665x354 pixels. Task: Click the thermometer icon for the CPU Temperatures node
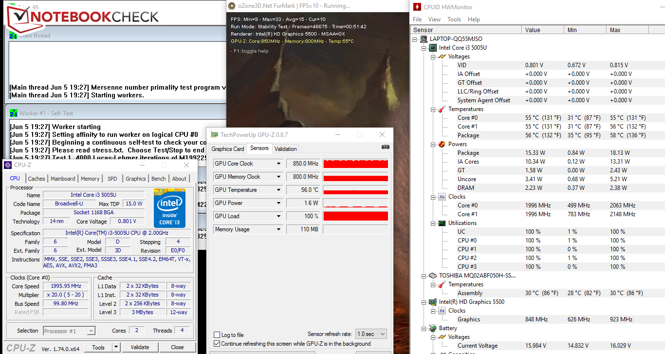coord(442,109)
